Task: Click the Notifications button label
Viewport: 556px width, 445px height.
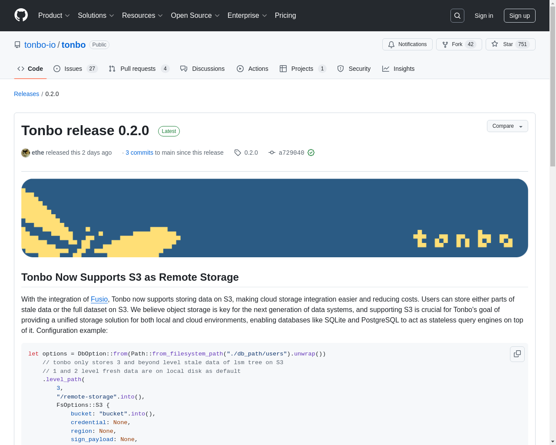Action: coord(412,44)
